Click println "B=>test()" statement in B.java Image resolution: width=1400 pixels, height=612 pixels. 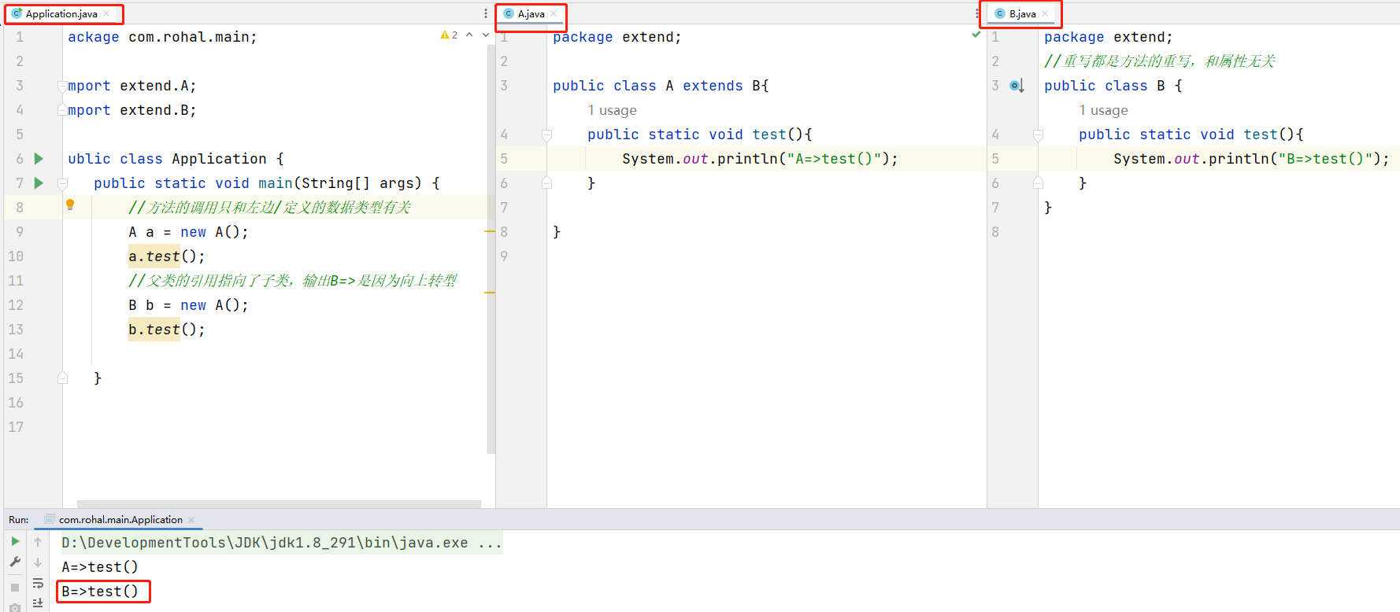1251,159
